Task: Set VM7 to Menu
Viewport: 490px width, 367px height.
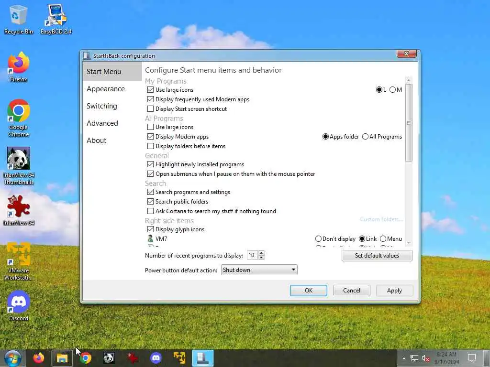Action: [x=383, y=239]
